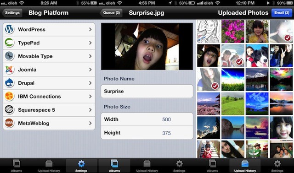Tap the WordPress logo icon

tap(9, 29)
